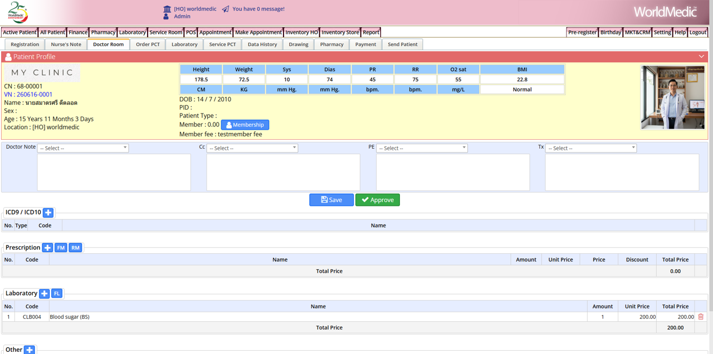The width and height of the screenshot is (713, 354).
Task: Collapse the Patient Profile panel
Action: tap(701, 57)
